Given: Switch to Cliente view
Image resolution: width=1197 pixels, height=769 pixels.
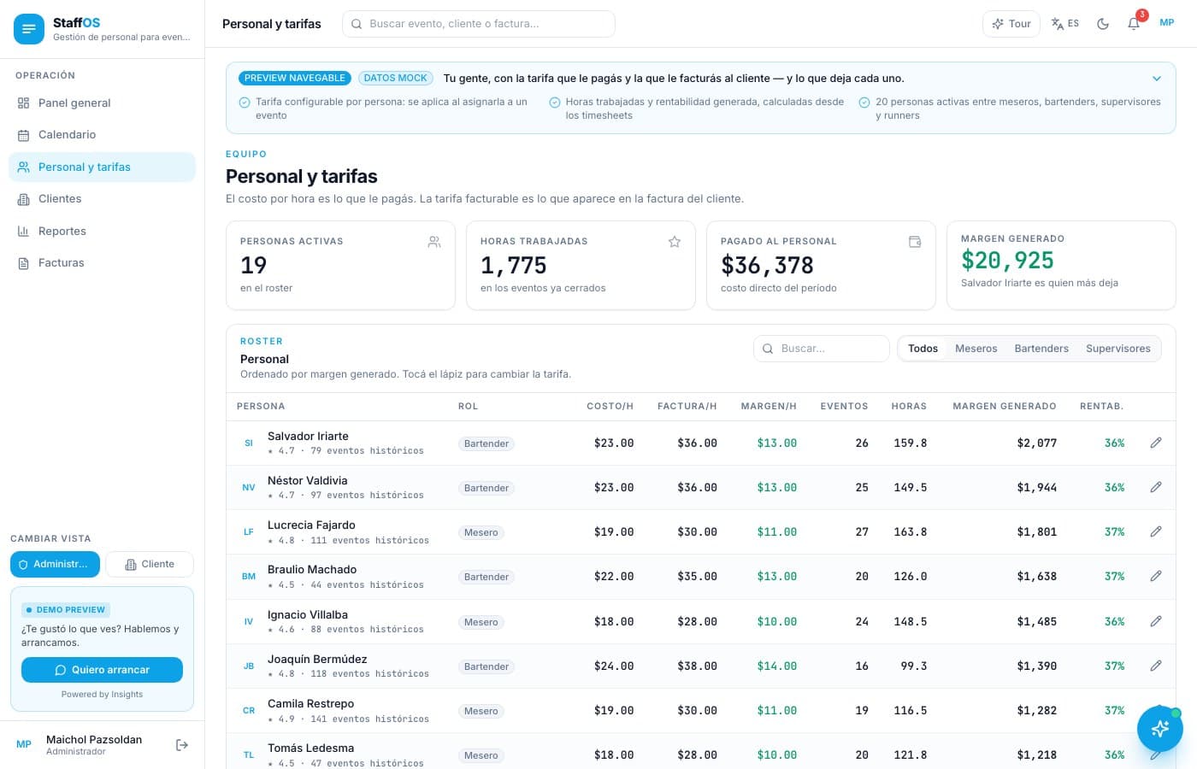Looking at the screenshot, I should pos(150,564).
